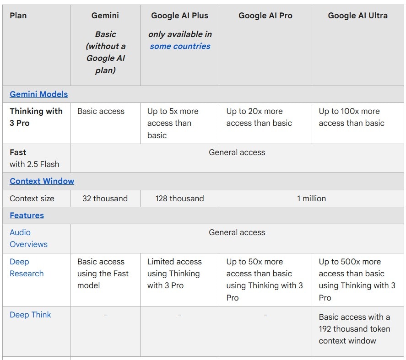Follow the 'some countries' link
This screenshot has height=360, width=406.
[180, 46]
